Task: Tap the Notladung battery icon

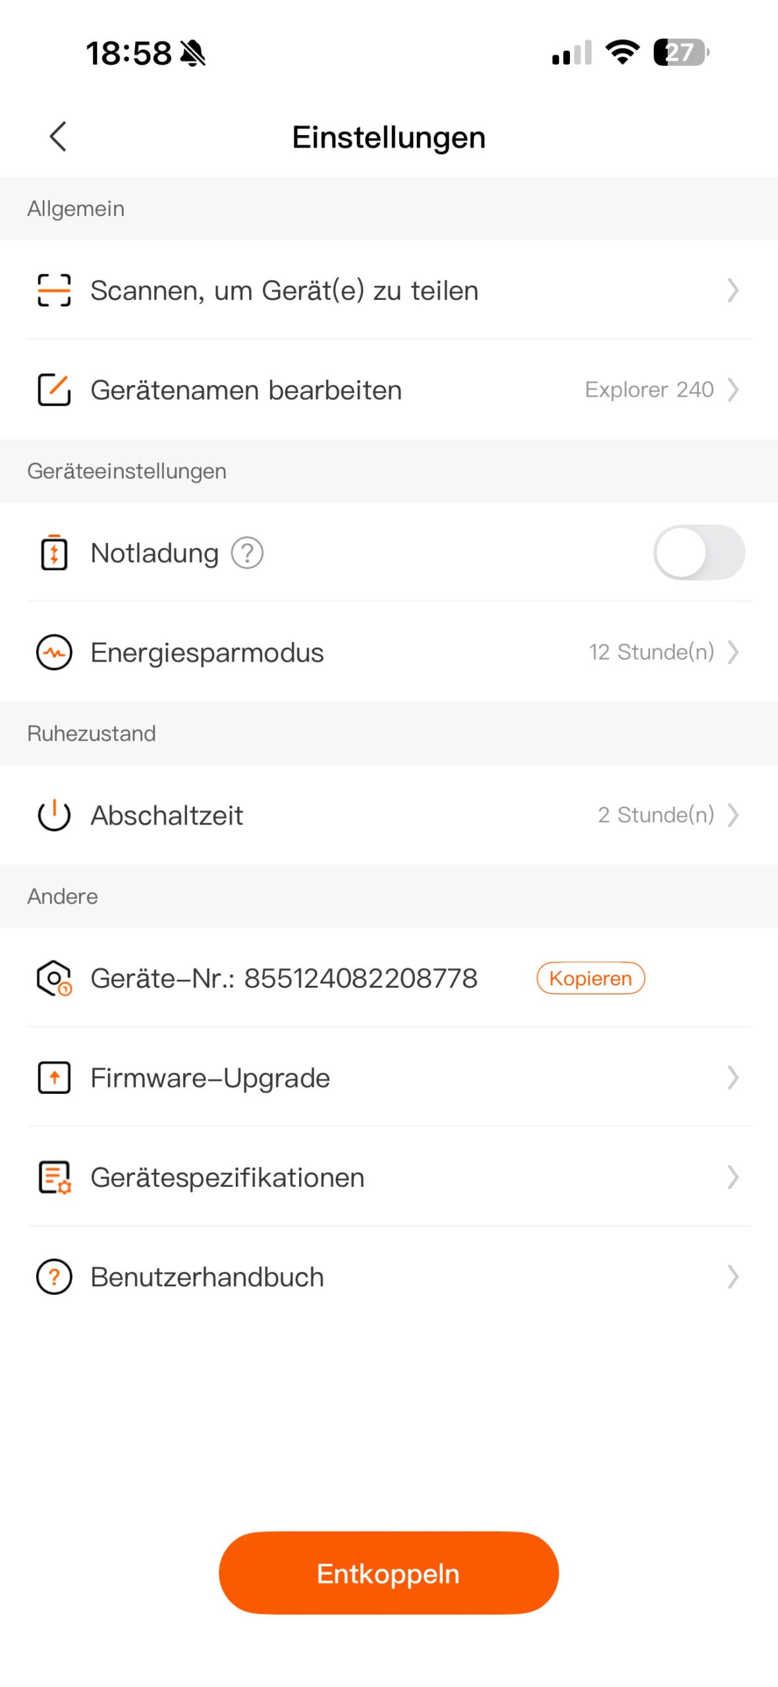Action: 54,553
